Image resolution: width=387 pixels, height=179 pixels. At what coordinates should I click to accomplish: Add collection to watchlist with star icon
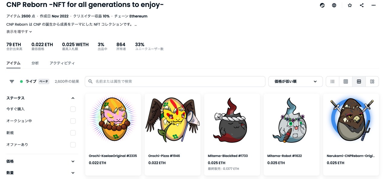coord(350,5)
